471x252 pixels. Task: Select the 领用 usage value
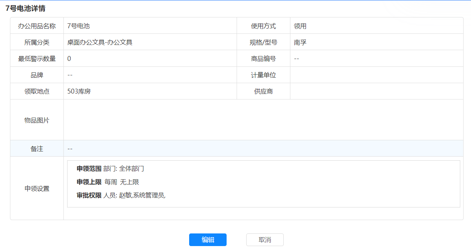click(x=300, y=26)
